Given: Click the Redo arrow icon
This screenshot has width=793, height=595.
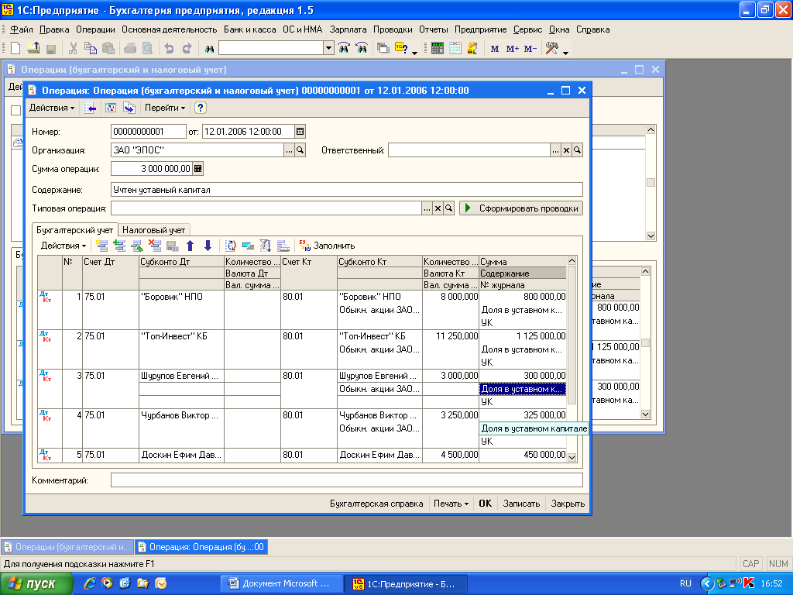Looking at the screenshot, I should (187, 48).
